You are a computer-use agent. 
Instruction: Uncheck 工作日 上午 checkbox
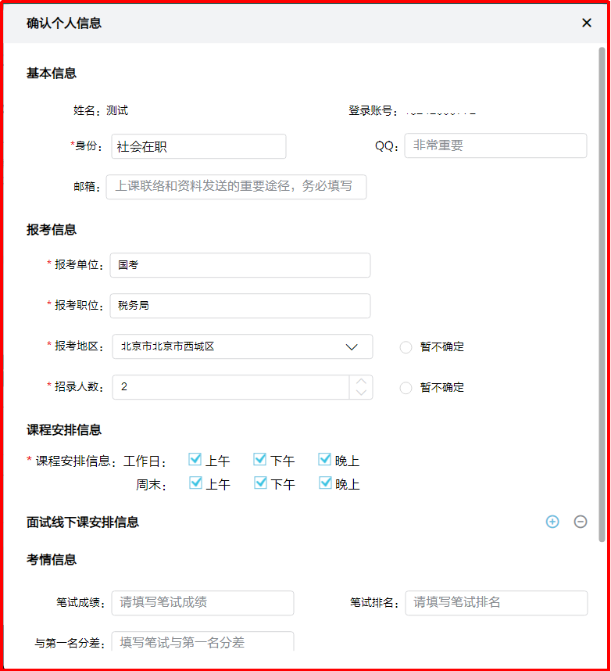pyautogui.click(x=195, y=460)
